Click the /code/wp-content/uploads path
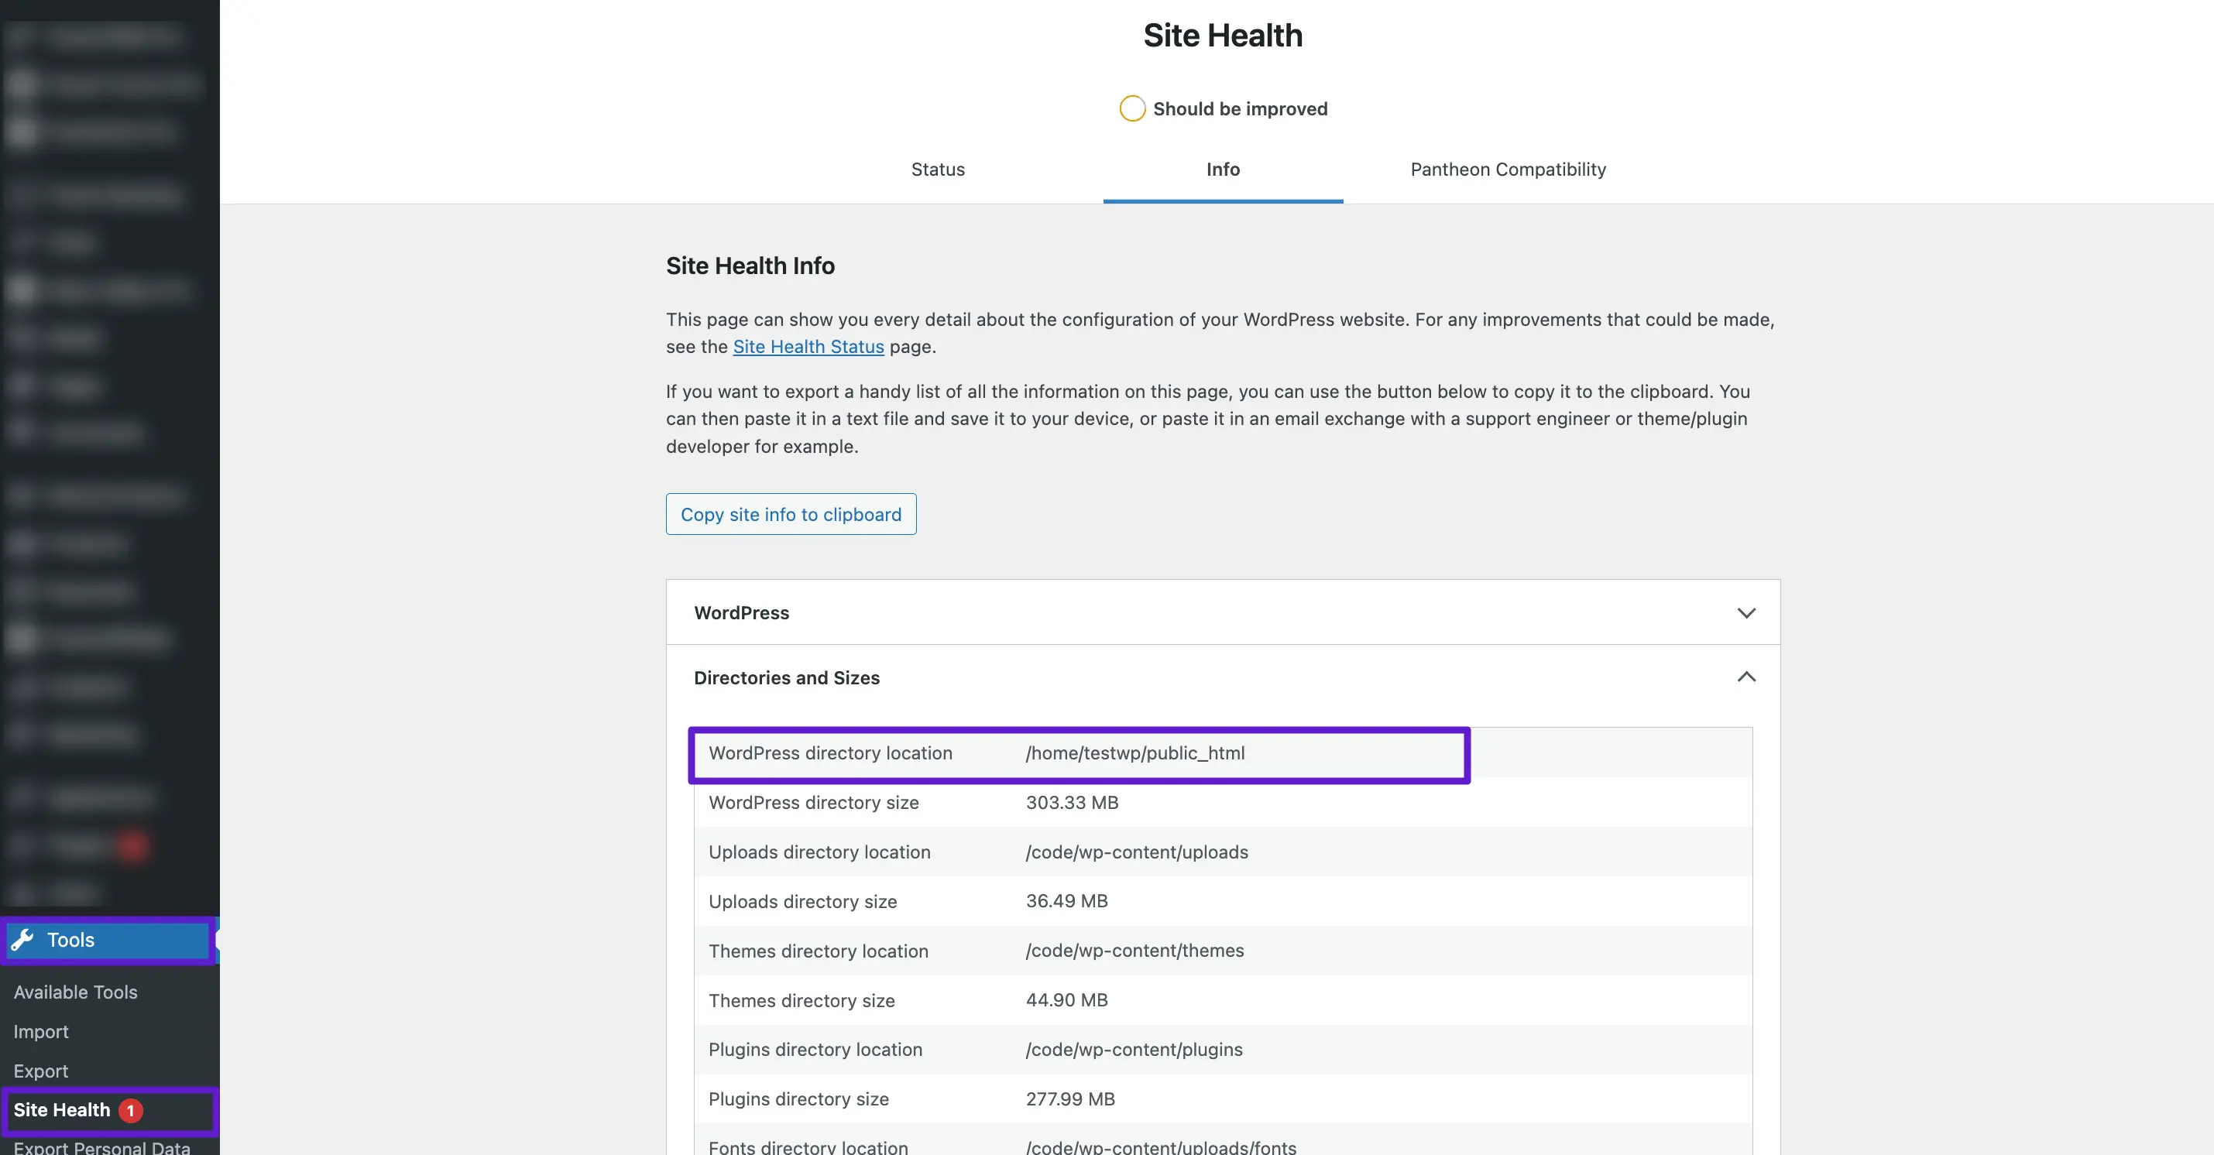 click(x=1136, y=852)
